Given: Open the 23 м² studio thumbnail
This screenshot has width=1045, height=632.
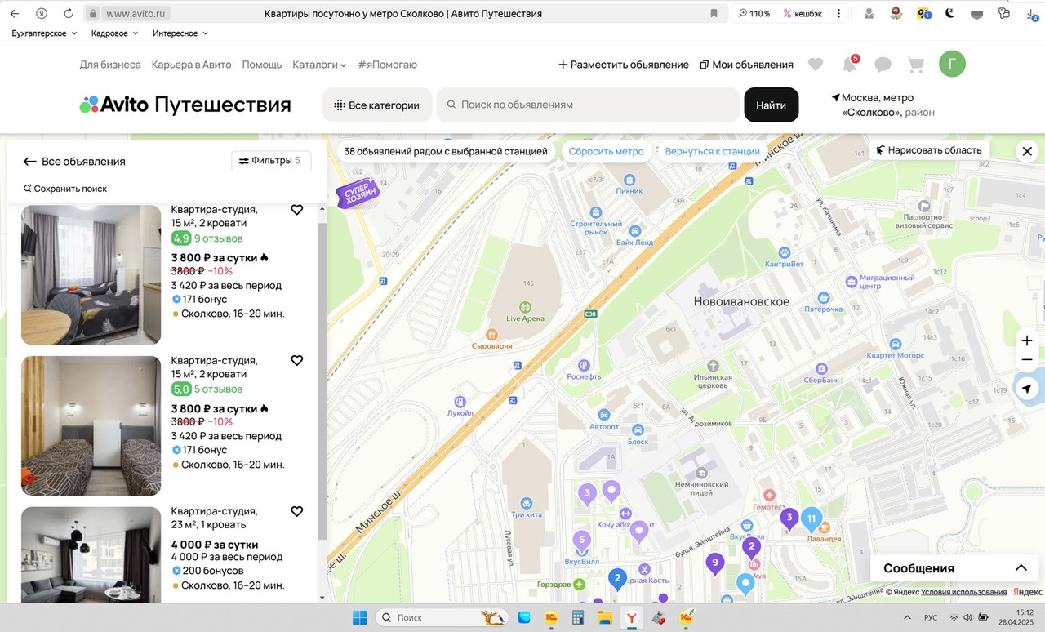Looking at the screenshot, I should point(91,554).
